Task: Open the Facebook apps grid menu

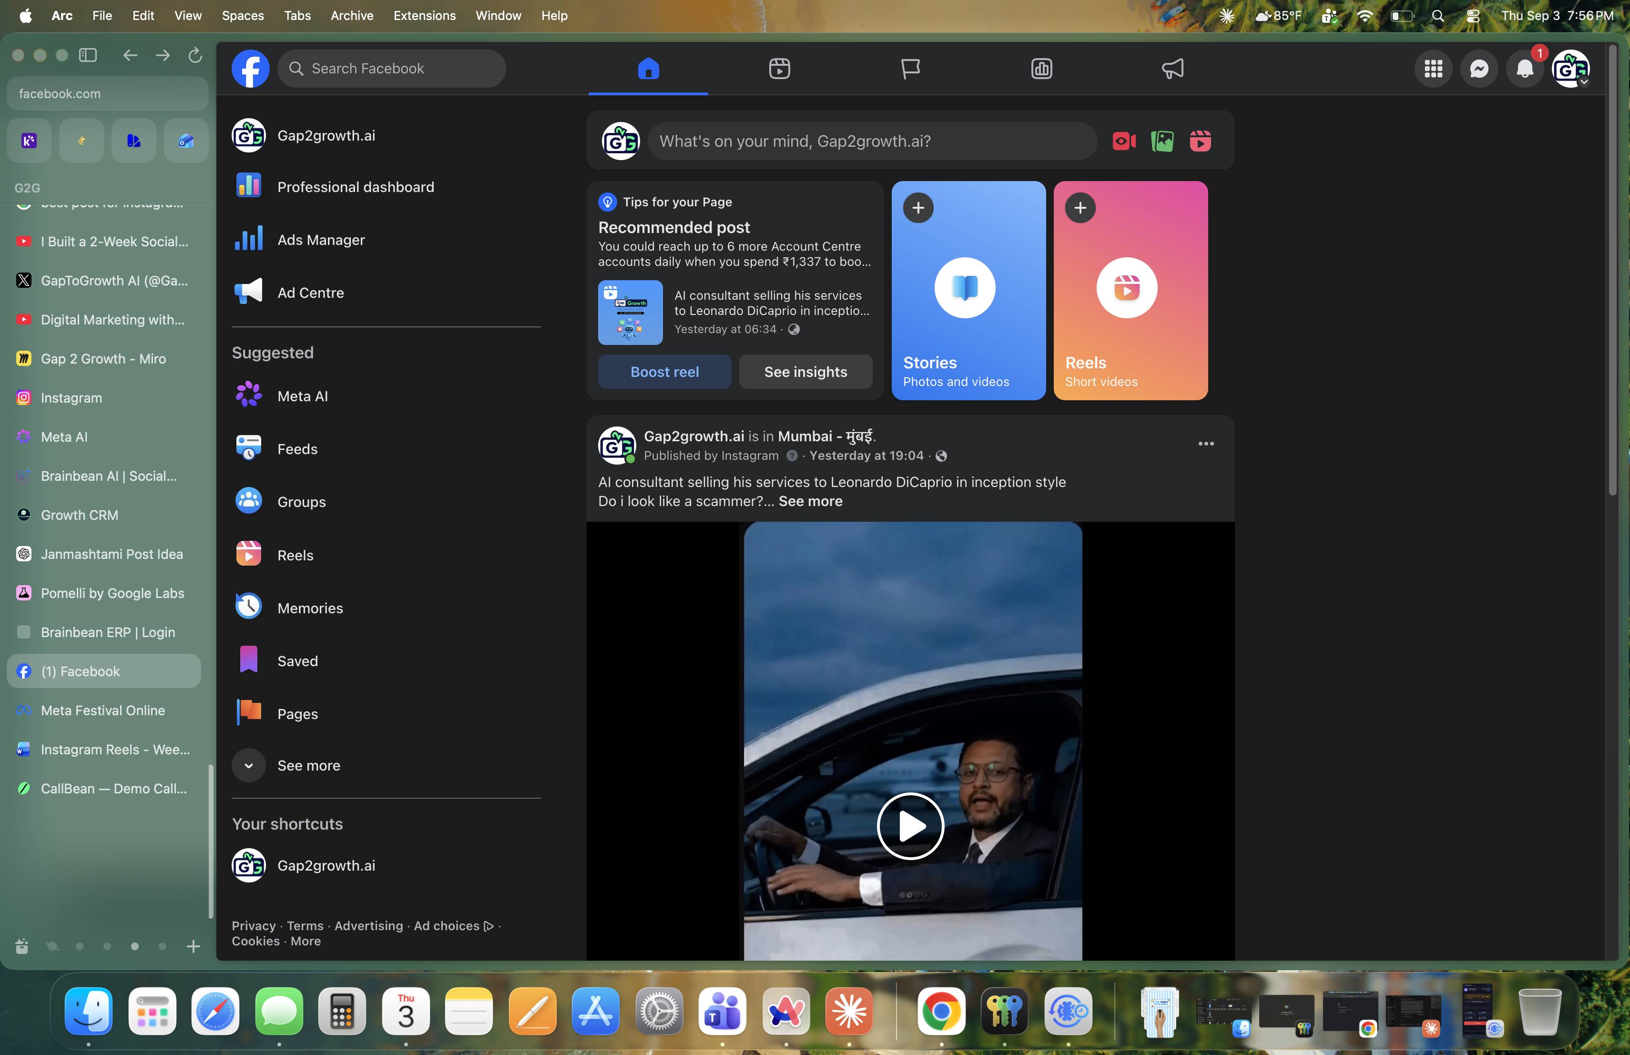Action: [x=1434, y=69]
